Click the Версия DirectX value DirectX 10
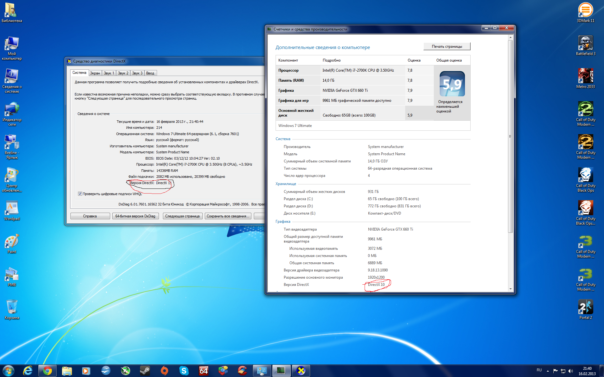Screen dimensions: 604x377 (x=376, y=285)
